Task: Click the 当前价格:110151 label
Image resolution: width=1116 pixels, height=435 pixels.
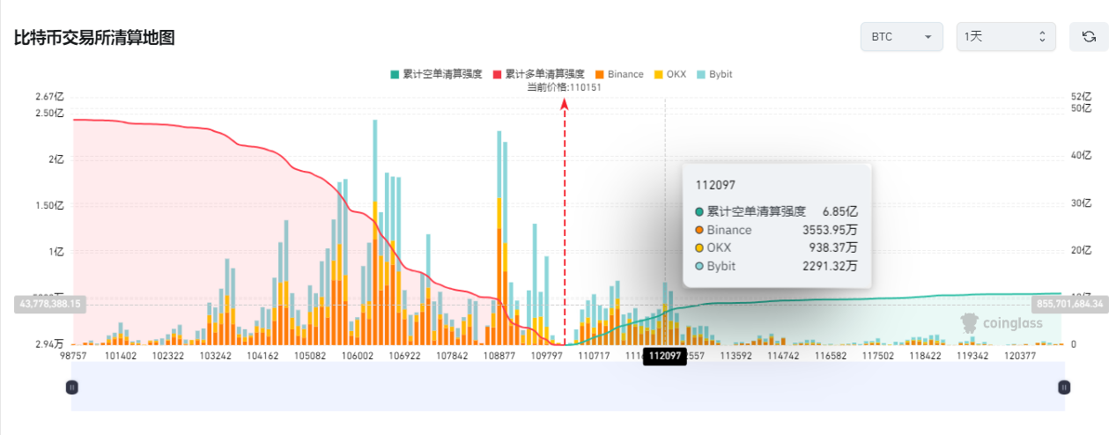Action: (x=564, y=86)
